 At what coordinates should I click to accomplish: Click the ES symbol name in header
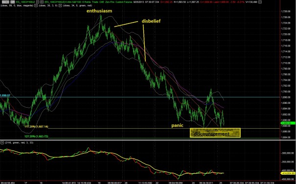coord(25,2)
